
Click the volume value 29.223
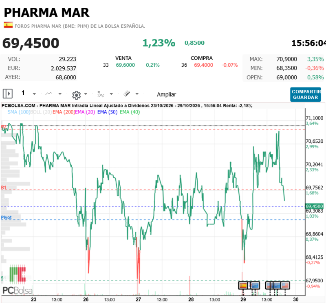[x=67, y=59]
